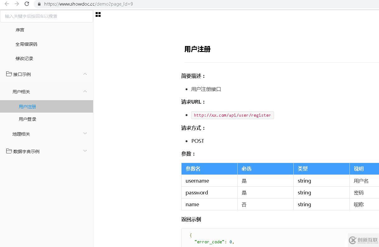The width and height of the screenshot is (379, 247).
Task: Click the 昵称 description cell
Action: (364, 204)
